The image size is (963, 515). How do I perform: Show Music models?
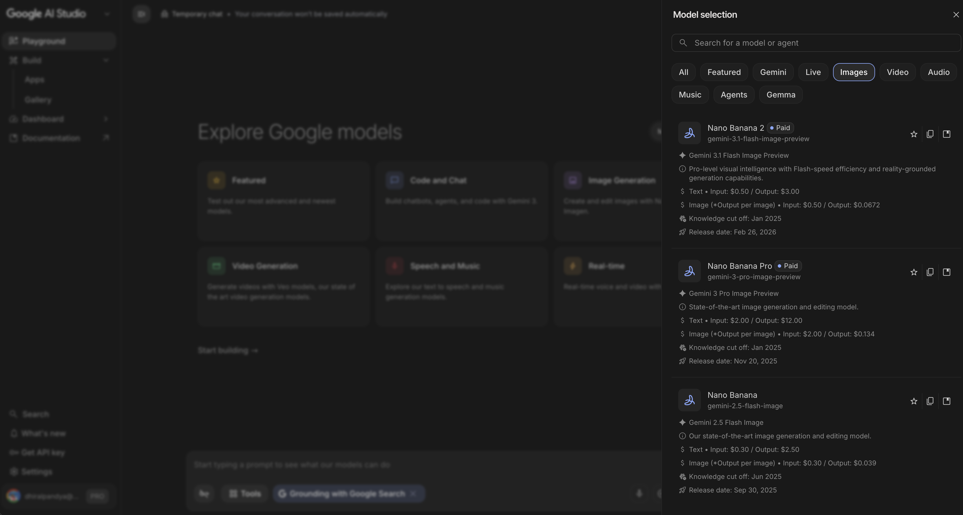pyautogui.click(x=690, y=95)
